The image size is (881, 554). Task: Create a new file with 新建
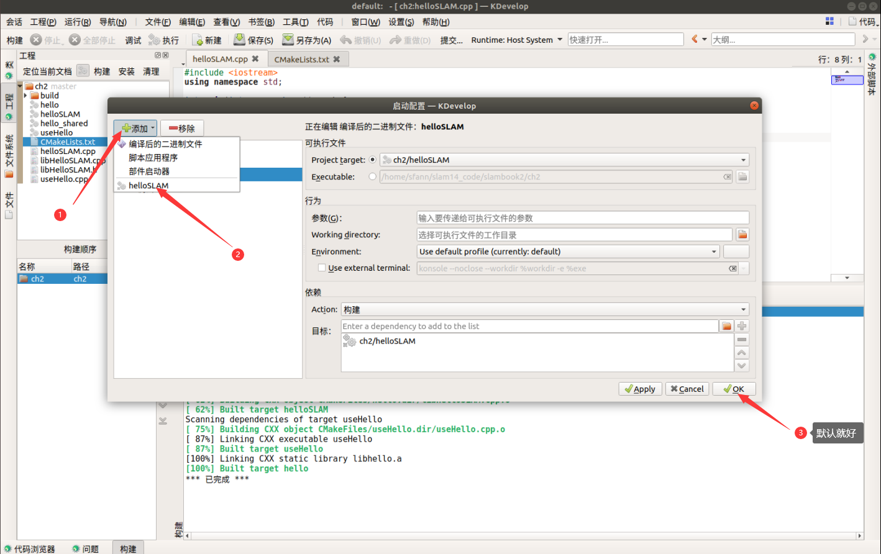[207, 40]
